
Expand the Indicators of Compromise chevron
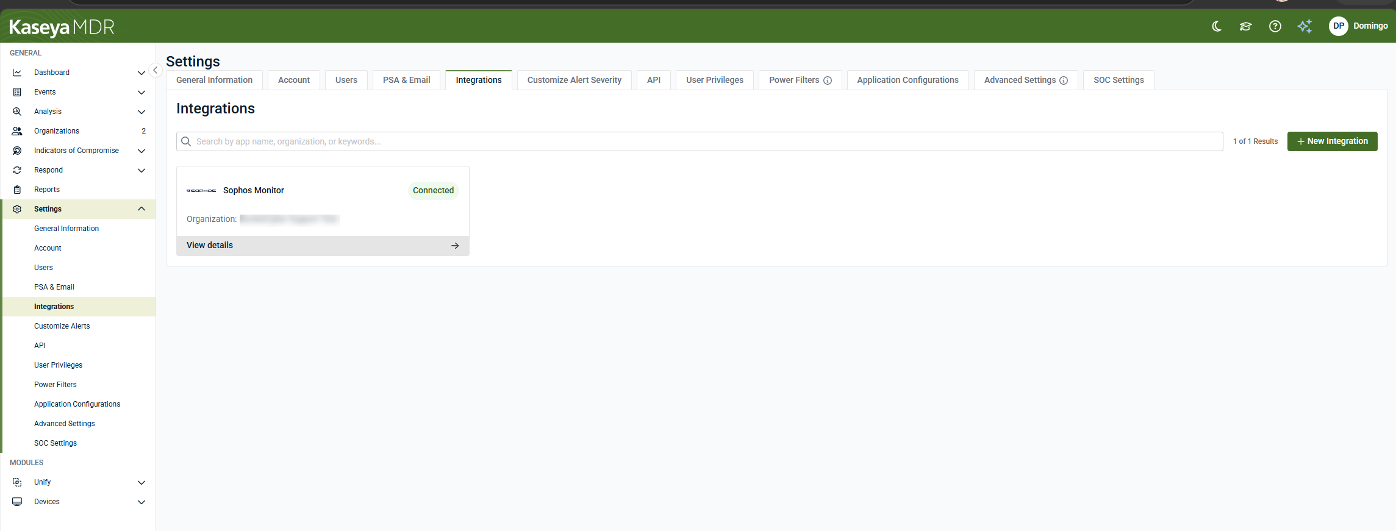tap(141, 151)
